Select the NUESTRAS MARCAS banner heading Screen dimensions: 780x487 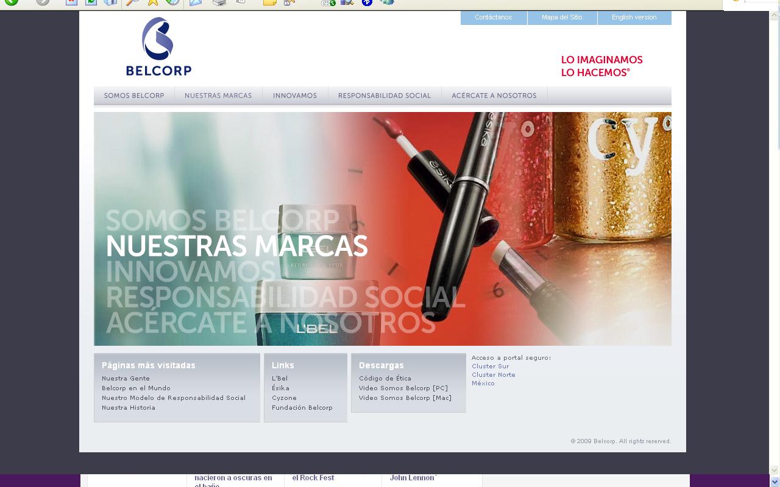[237, 247]
